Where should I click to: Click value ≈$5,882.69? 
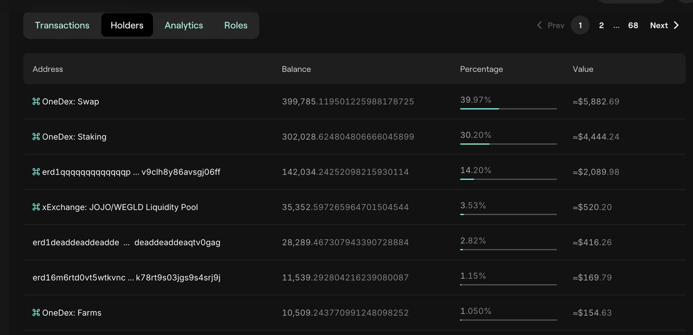pos(596,101)
